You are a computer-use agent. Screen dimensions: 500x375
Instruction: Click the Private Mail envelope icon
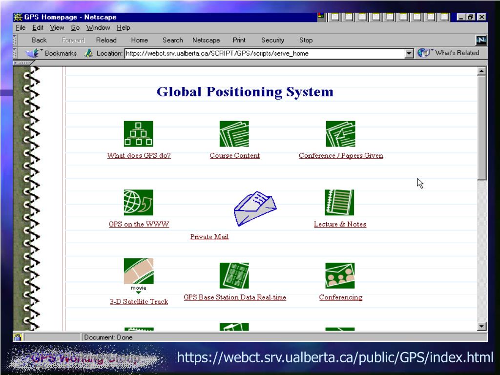(x=255, y=209)
